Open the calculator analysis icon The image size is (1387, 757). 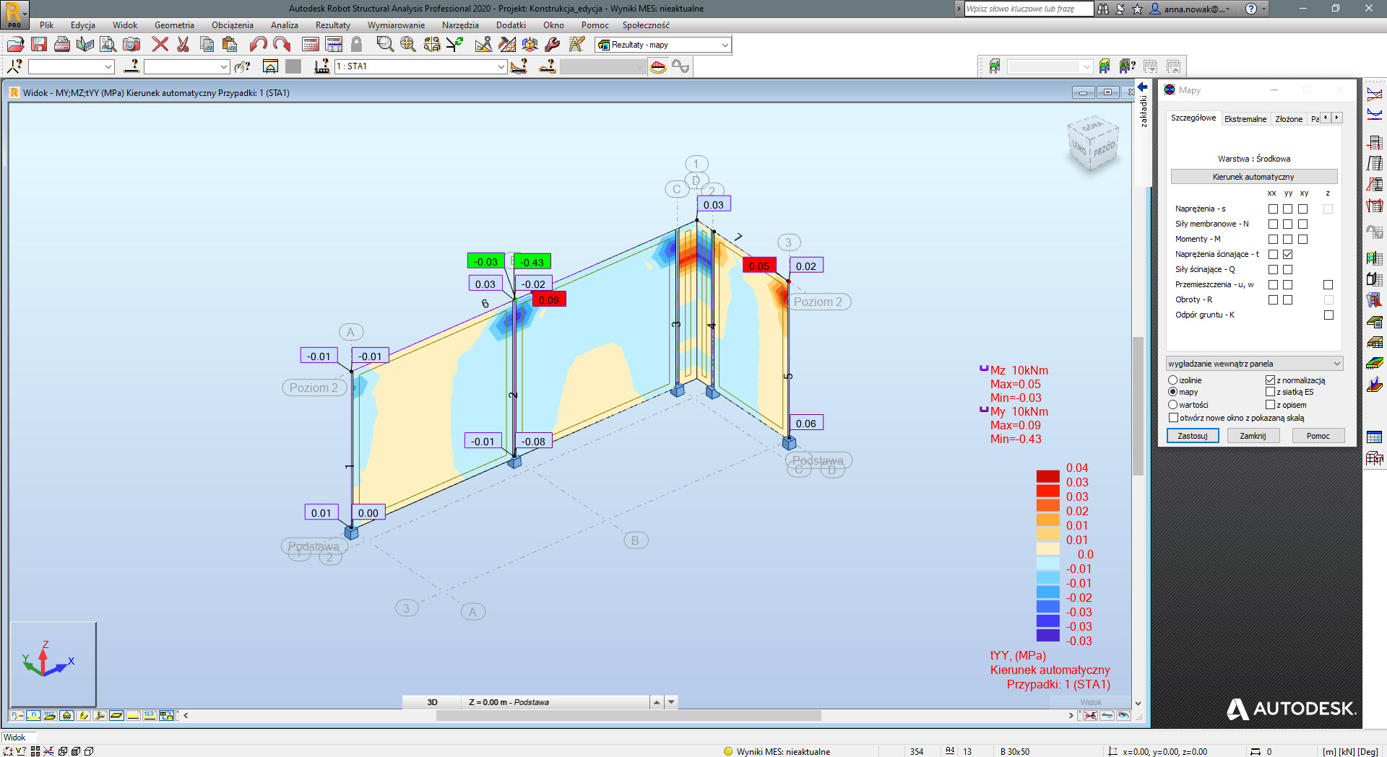(311, 45)
